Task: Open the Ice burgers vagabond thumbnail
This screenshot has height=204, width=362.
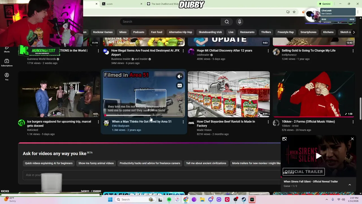Action: (x=59, y=94)
